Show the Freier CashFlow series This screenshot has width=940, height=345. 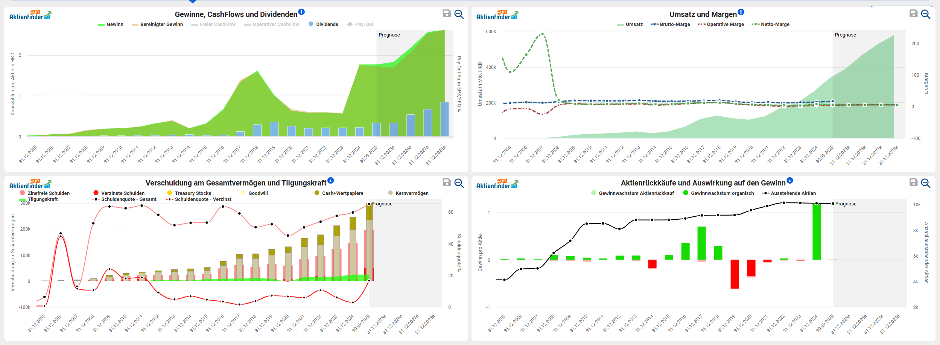coord(217,24)
